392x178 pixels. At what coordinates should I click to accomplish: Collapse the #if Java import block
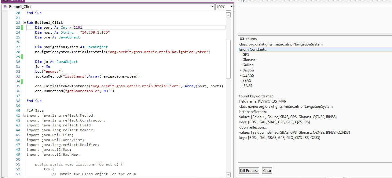point(25,115)
